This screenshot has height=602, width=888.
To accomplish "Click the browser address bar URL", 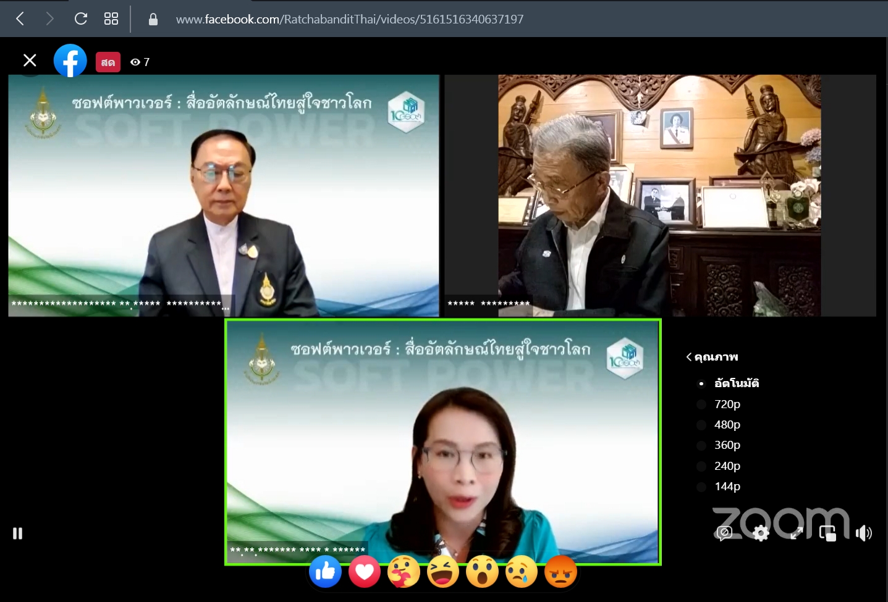I will click(349, 19).
